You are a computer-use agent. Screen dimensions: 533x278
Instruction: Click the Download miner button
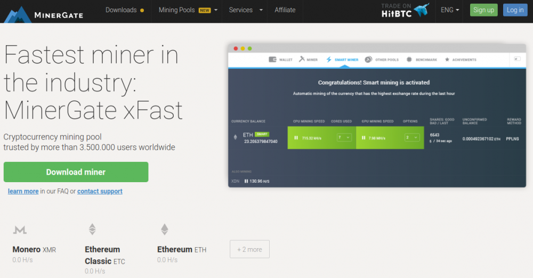[x=76, y=172]
